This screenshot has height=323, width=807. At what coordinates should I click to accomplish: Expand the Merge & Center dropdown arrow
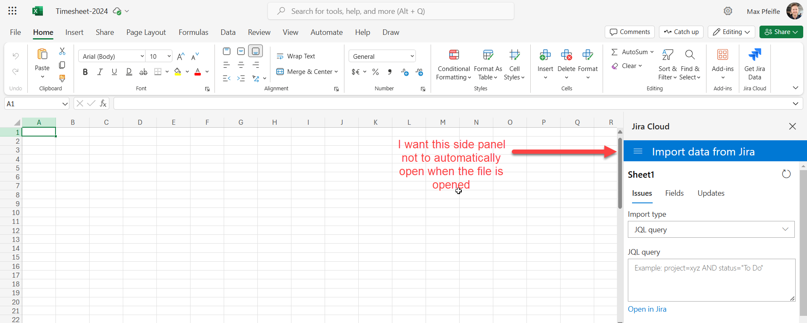[336, 72]
